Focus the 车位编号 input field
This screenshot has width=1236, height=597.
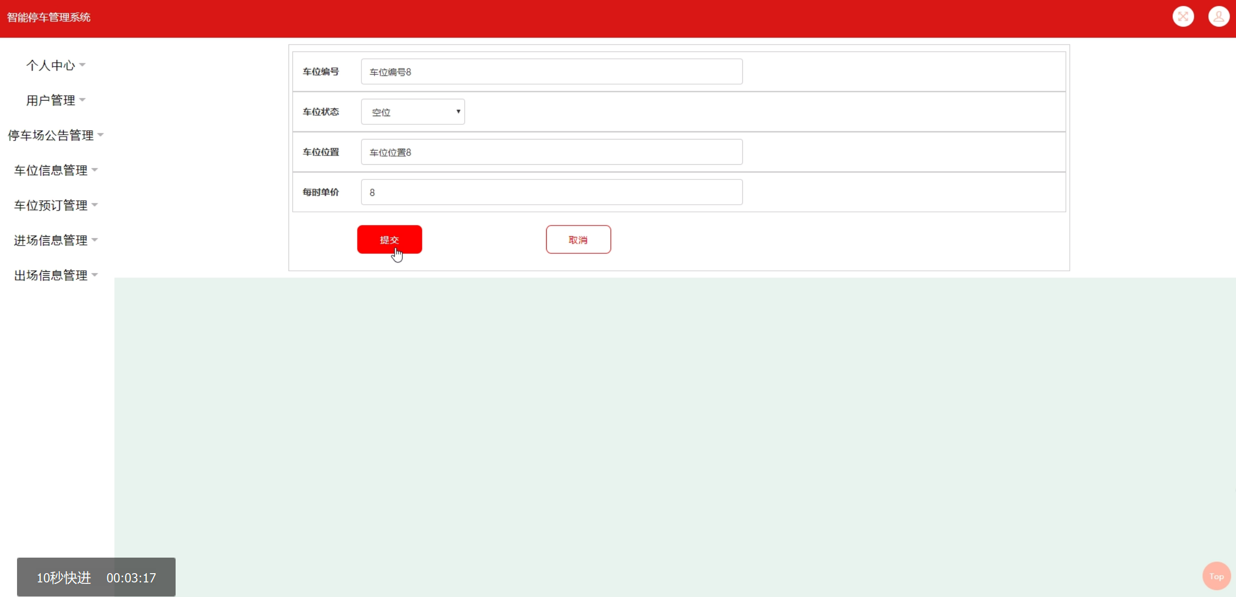[551, 72]
